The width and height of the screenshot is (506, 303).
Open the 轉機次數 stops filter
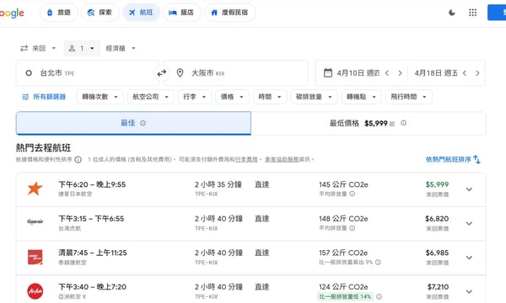pos(100,97)
